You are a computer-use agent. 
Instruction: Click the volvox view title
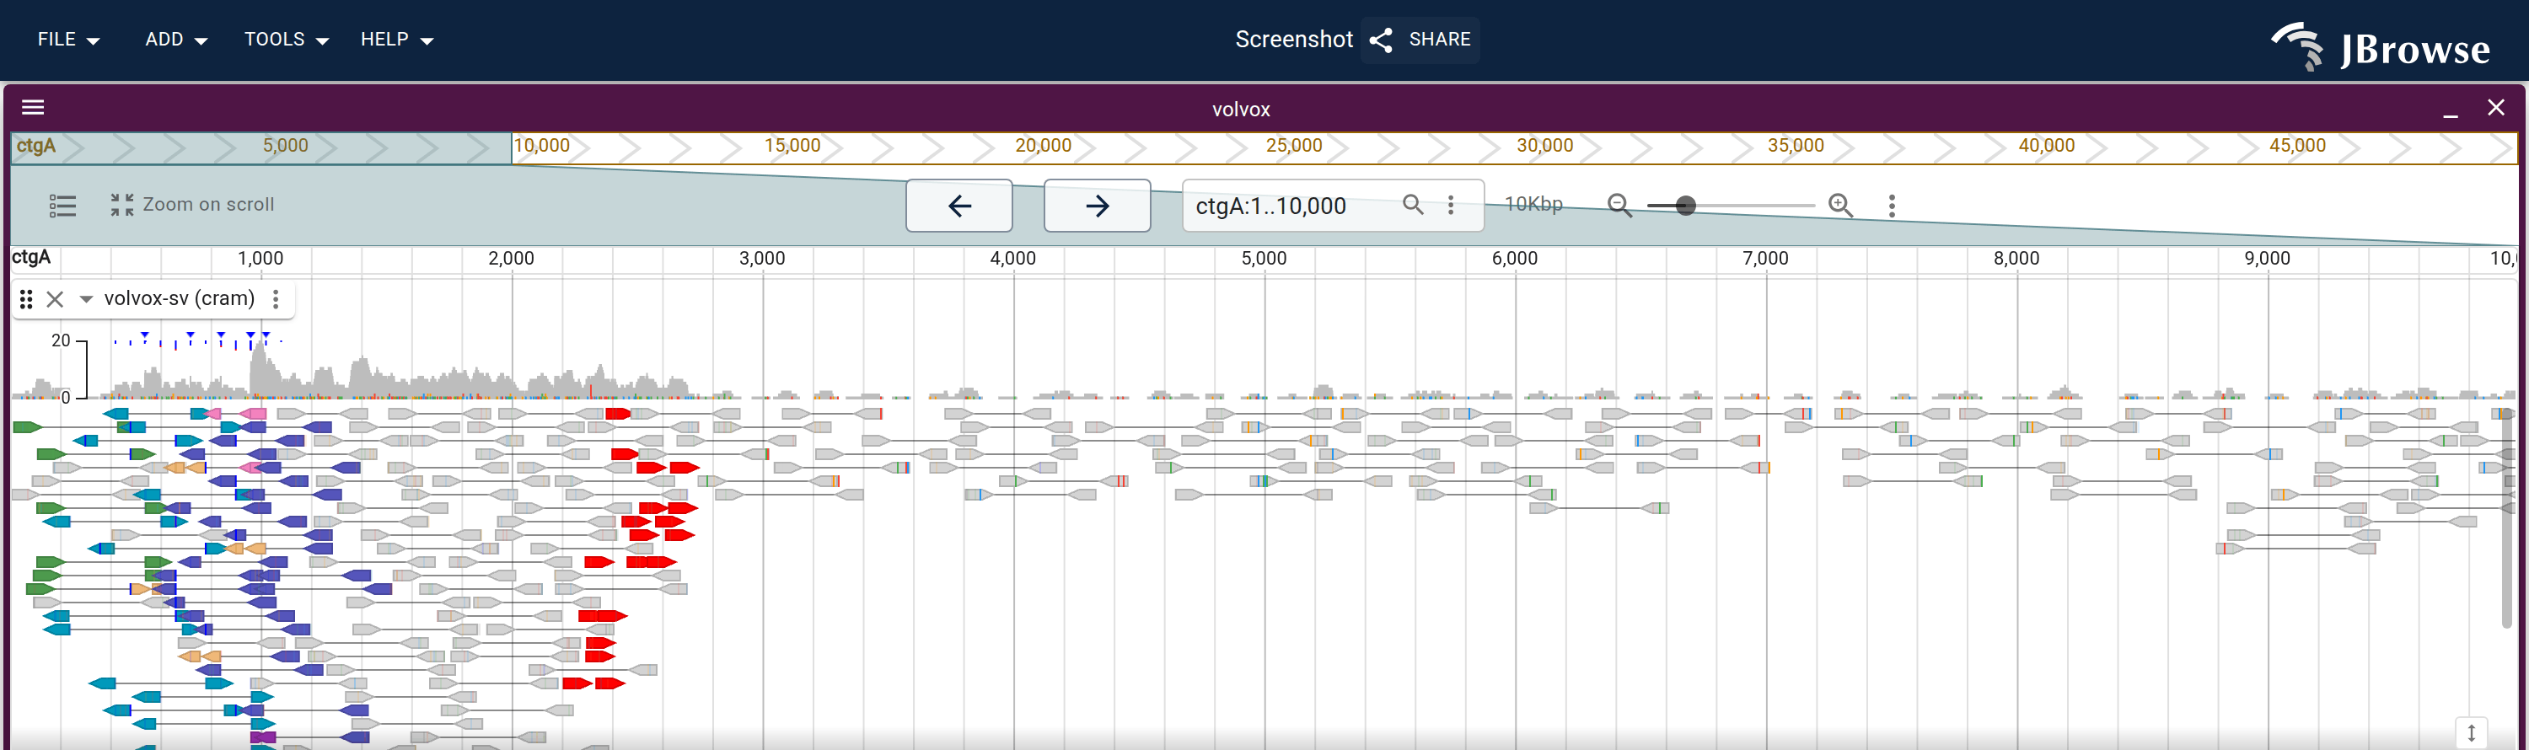pos(1241,109)
